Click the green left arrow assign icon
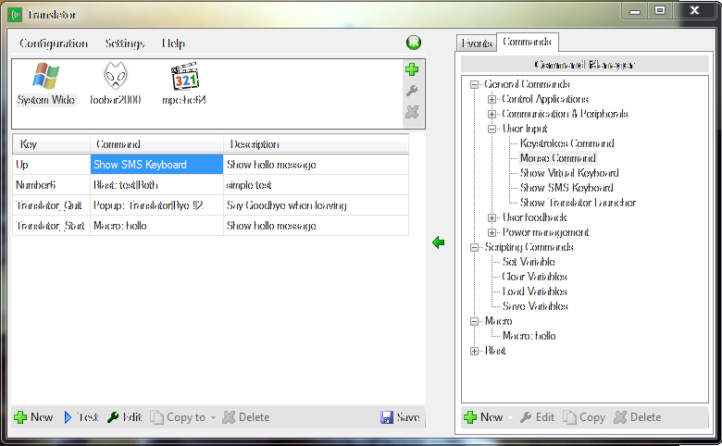Viewport: 722px width, 446px height. 439,242
